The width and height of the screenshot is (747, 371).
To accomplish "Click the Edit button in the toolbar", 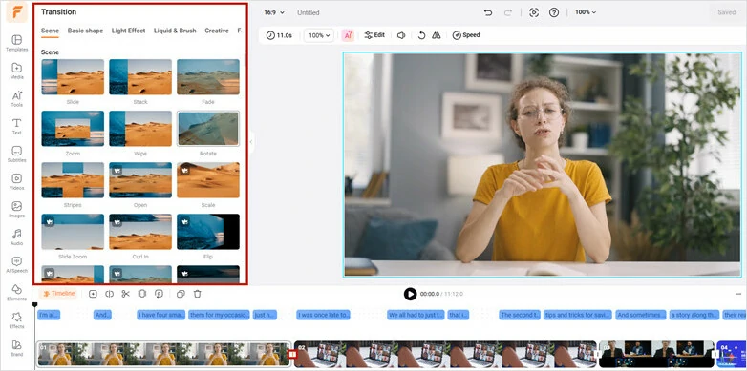I will pos(374,35).
